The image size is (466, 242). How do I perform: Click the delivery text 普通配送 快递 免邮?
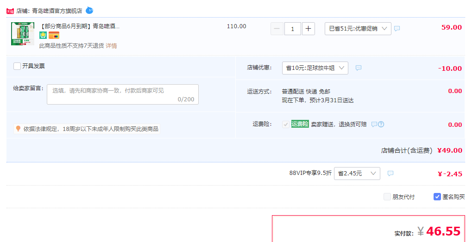coord(306,92)
